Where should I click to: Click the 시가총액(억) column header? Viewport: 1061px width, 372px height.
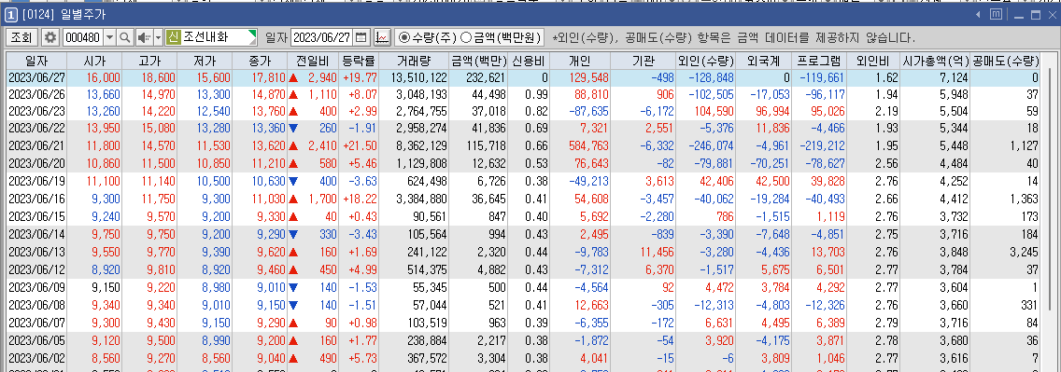click(935, 60)
